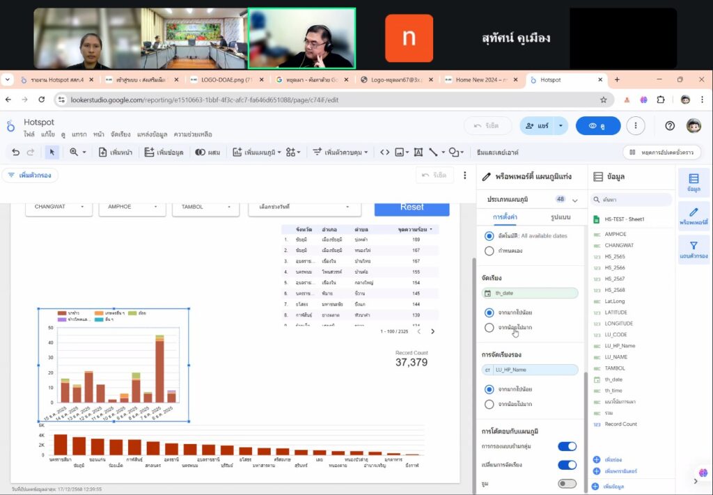Open the help question mark icon
This screenshot has width=713, height=495.
[x=670, y=126]
